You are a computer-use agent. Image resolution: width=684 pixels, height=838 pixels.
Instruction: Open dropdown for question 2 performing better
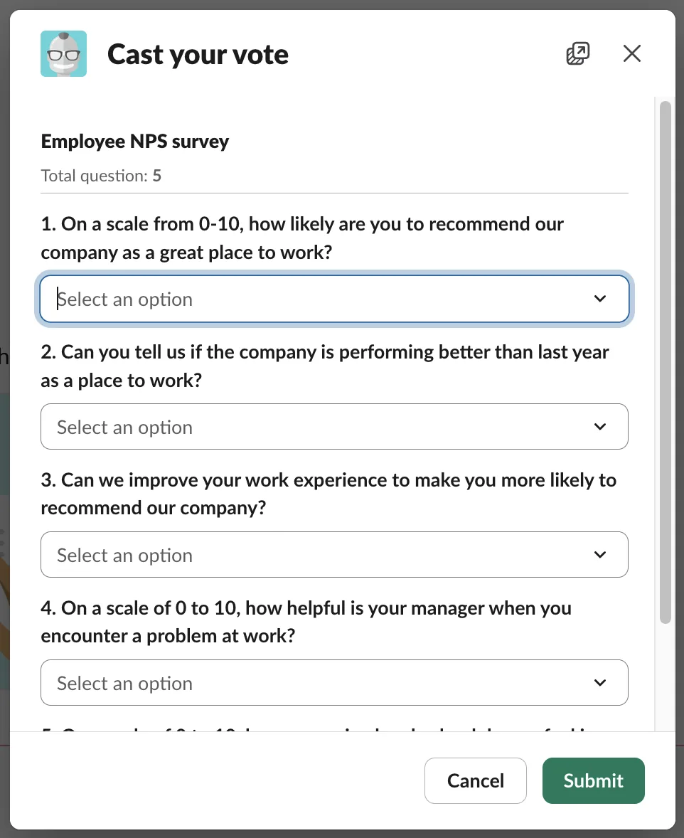(x=334, y=427)
